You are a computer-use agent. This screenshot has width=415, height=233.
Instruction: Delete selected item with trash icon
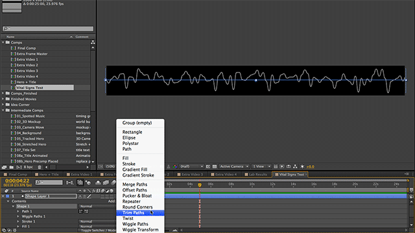click(x=40, y=167)
